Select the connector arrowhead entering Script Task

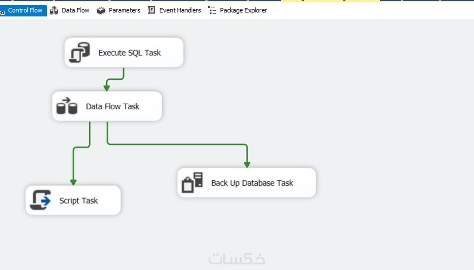(x=73, y=182)
